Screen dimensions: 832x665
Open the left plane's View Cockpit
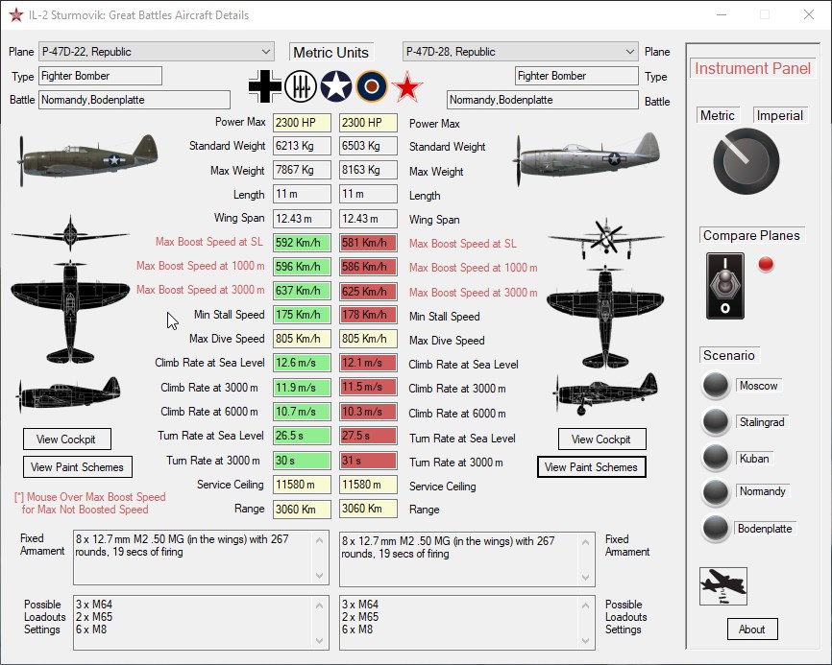point(66,439)
